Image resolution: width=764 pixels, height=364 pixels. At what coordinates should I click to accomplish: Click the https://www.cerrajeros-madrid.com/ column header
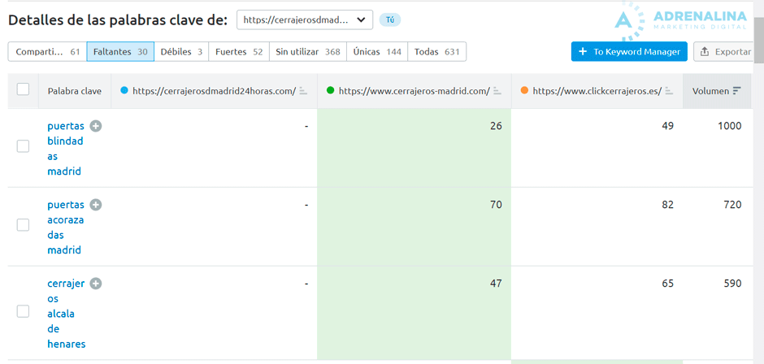415,91
